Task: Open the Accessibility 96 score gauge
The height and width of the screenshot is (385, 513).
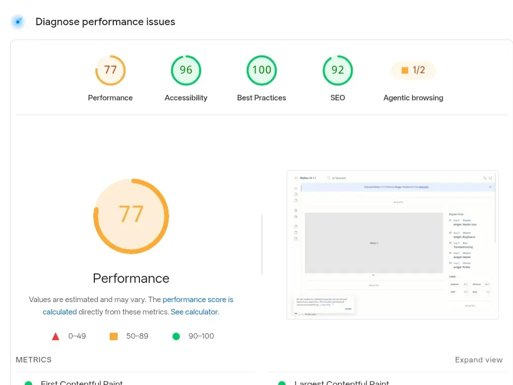Action: click(x=186, y=70)
